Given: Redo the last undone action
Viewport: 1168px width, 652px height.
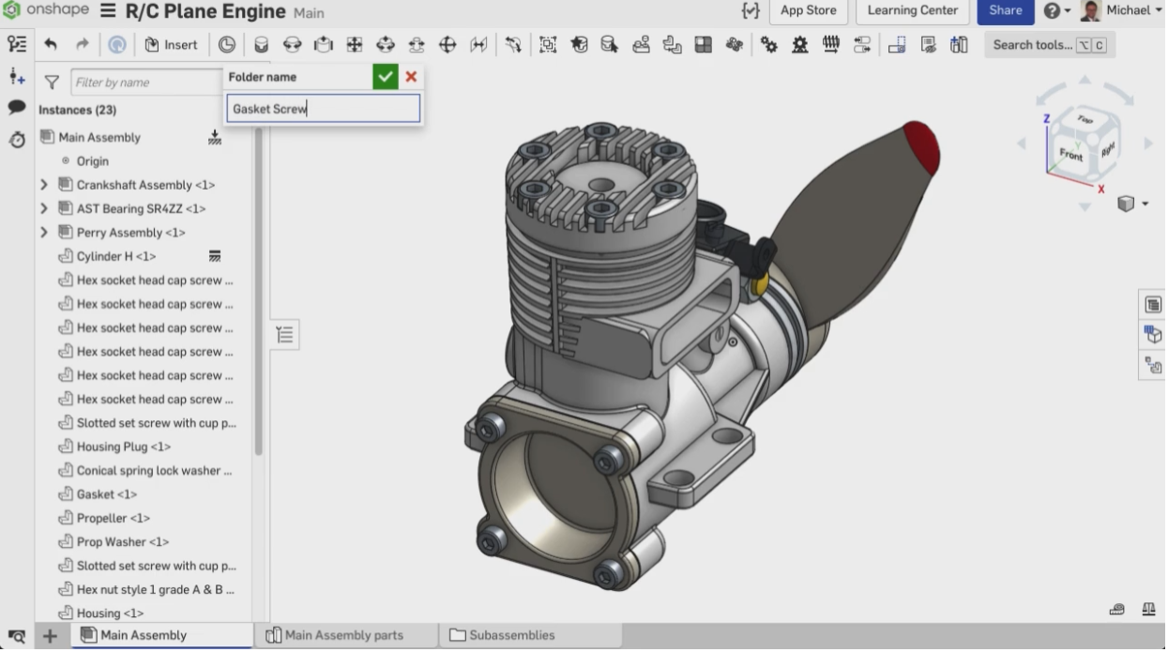Looking at the screenshot, I should pos(83,44).
